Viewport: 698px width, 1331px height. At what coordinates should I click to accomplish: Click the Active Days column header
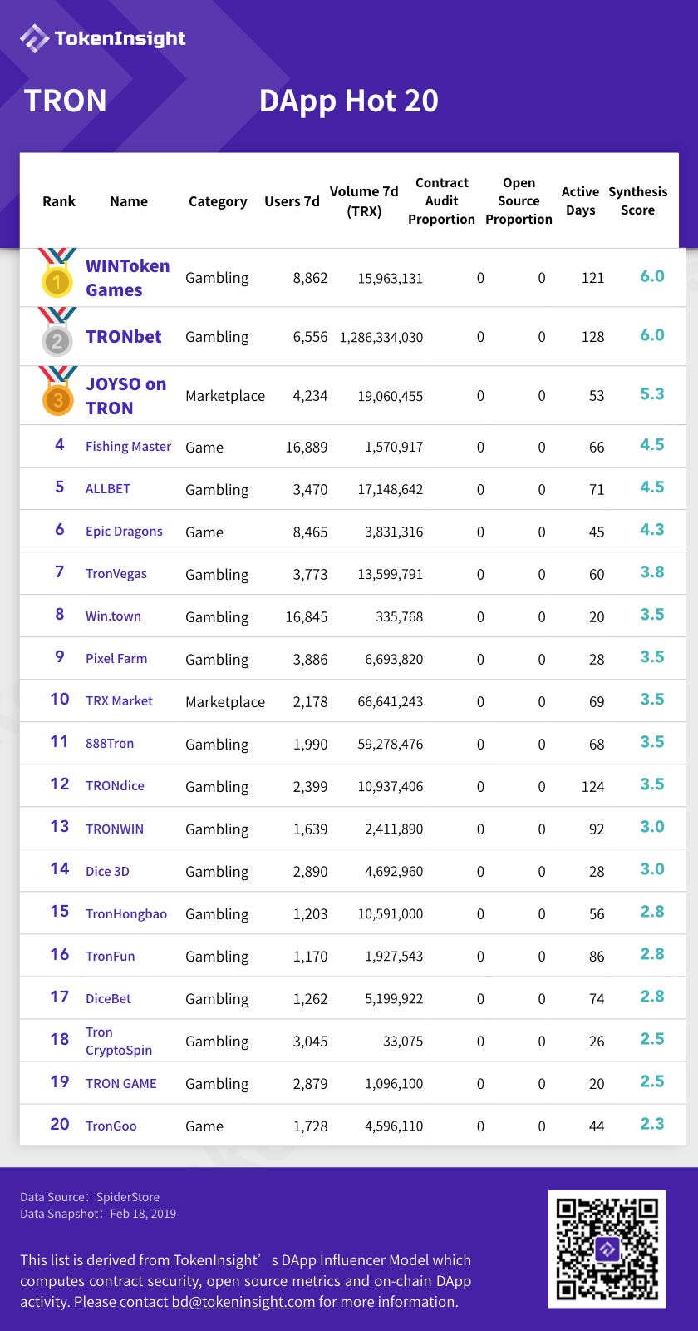point(580,200)
